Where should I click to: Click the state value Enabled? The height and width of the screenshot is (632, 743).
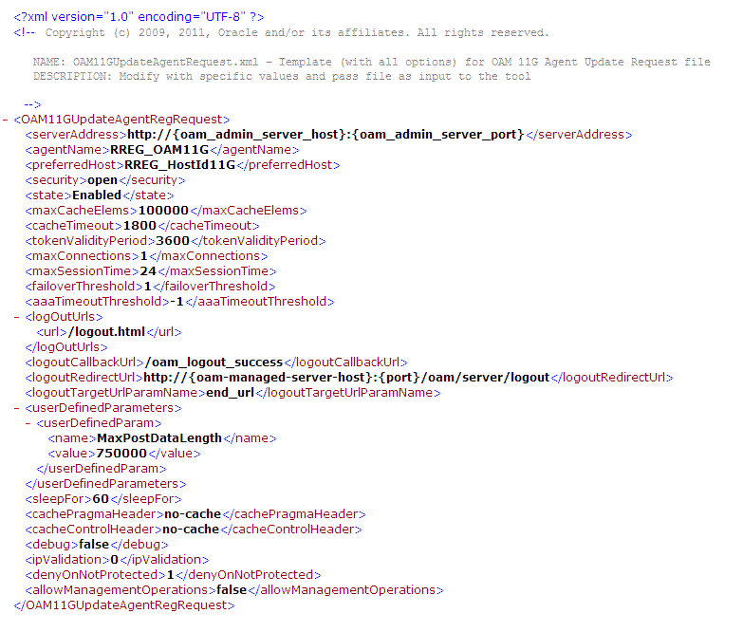pos(97,195)
